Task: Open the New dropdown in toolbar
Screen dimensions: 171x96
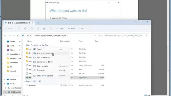Action: coord(9,29)
